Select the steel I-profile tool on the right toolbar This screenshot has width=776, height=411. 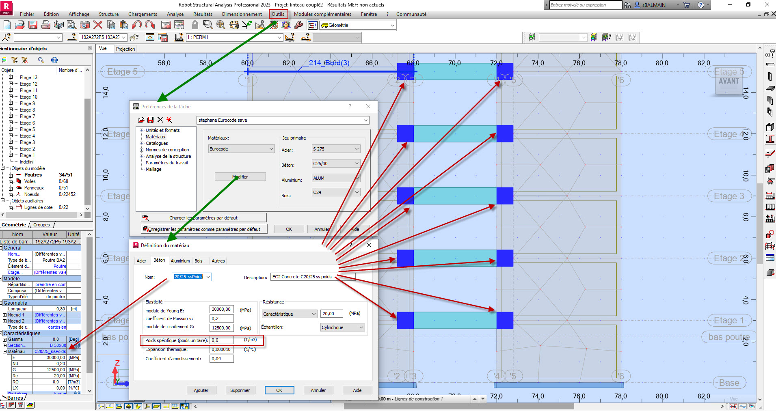coord(770,138)
